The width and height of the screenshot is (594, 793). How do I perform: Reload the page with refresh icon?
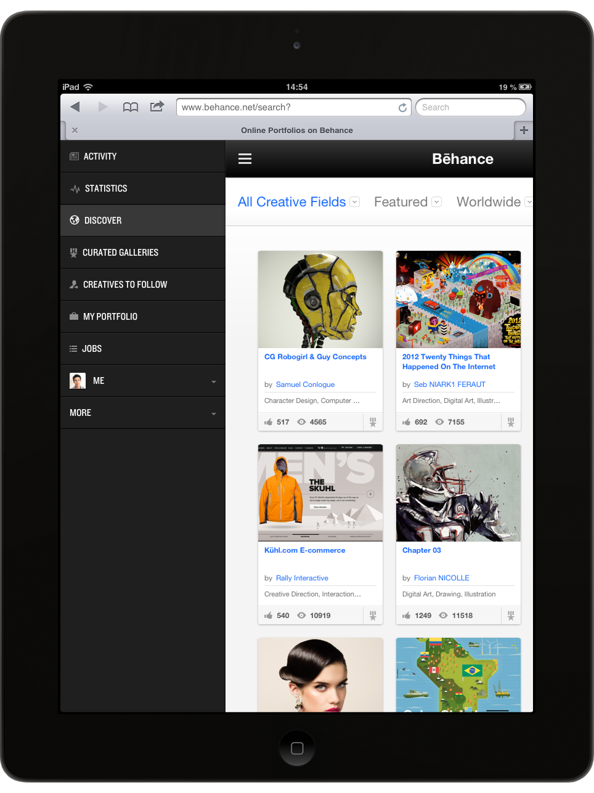402,108
